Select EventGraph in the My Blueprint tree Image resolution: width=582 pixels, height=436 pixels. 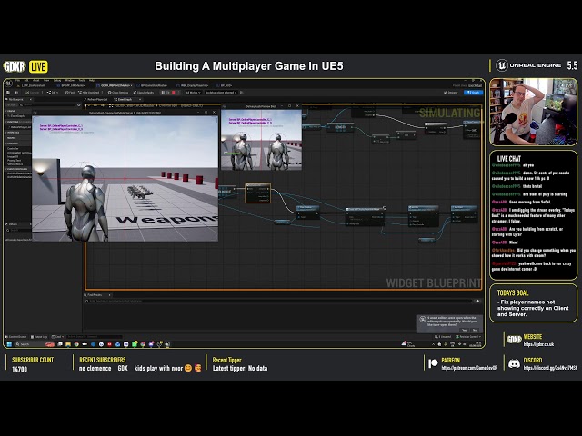pyautogui.click(x=17, y=116)
